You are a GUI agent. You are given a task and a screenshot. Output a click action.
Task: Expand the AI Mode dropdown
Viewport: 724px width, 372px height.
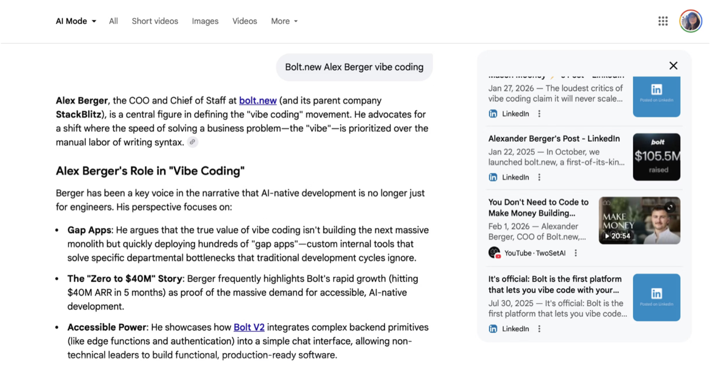(76, 21)
